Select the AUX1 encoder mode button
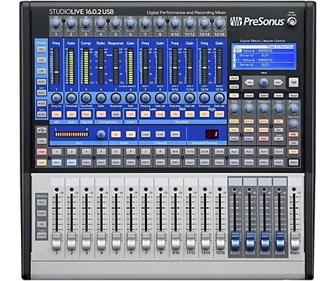This screenshot has height=281, width=335. [42, 81]
